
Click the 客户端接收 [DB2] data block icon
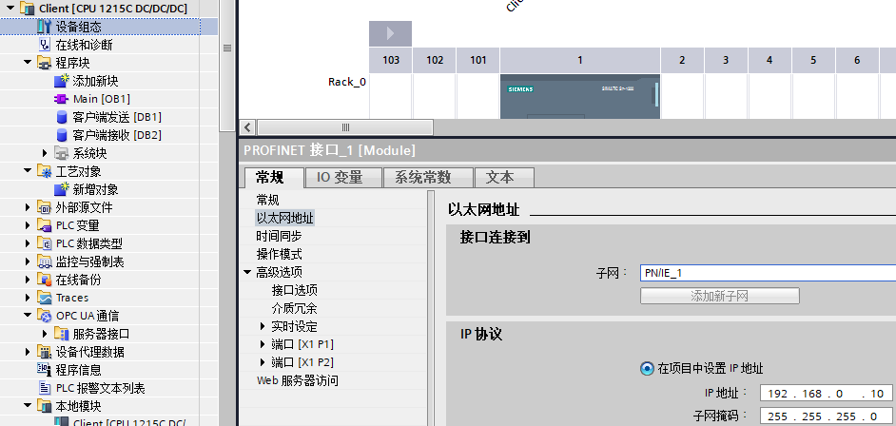click(x=62, y=135)
